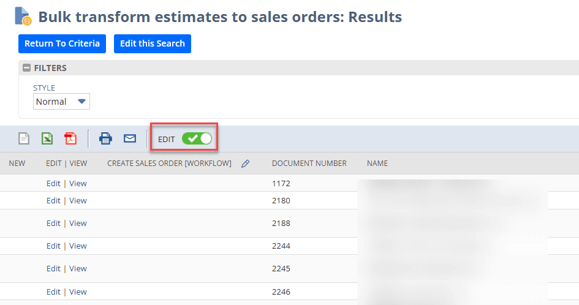The width and height of the screenshot is (579, 305).
Task: Sort by the NAME column header
Action: pyautogui.click(x=377, y=164)
